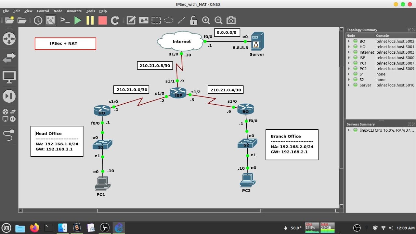Viewport: 416px width, 234px height.
Task: Select the Server node on canvas
Action: (x=257, y=41)
